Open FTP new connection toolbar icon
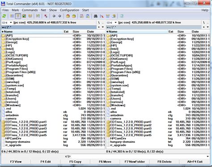The height and width of the screenshot is (167, 212). tap(88, 16)
